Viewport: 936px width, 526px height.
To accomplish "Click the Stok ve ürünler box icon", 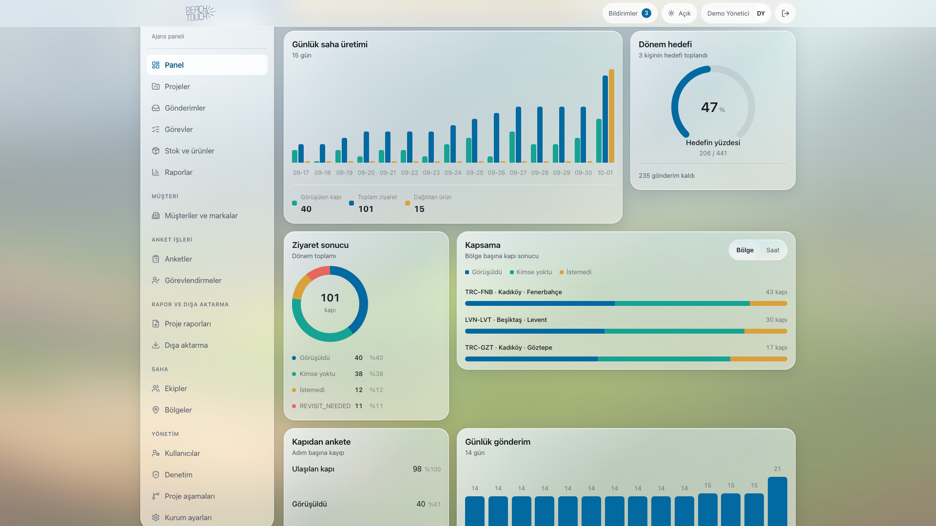I will (156, 150).
